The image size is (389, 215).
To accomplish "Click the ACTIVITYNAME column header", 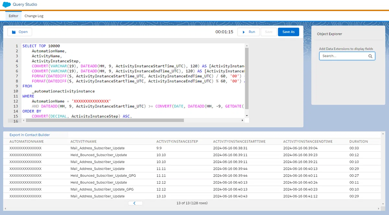I will coord(84,142).
